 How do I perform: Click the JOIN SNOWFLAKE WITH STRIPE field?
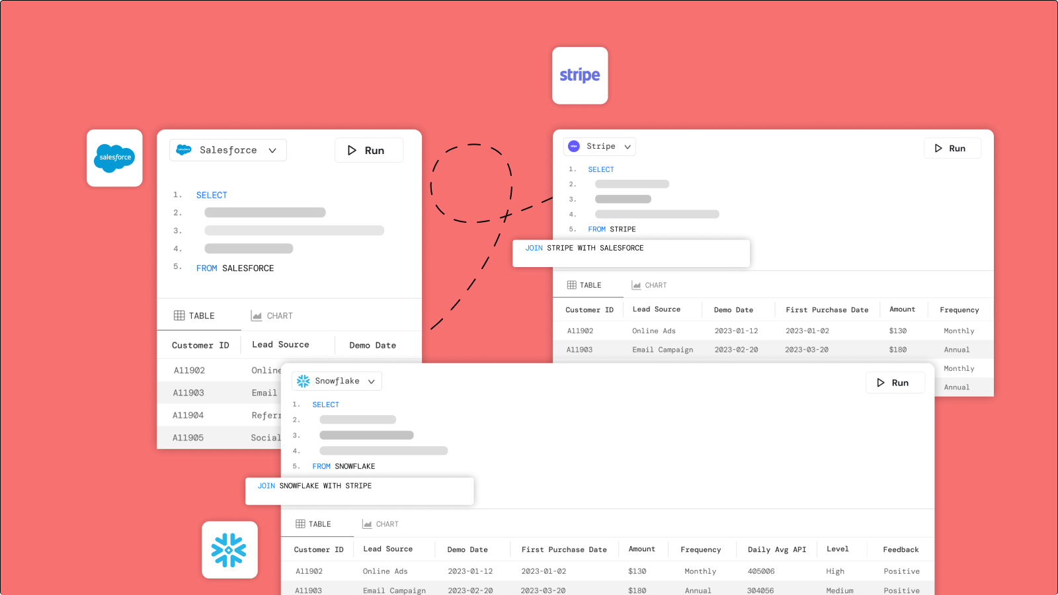(359, 491)
